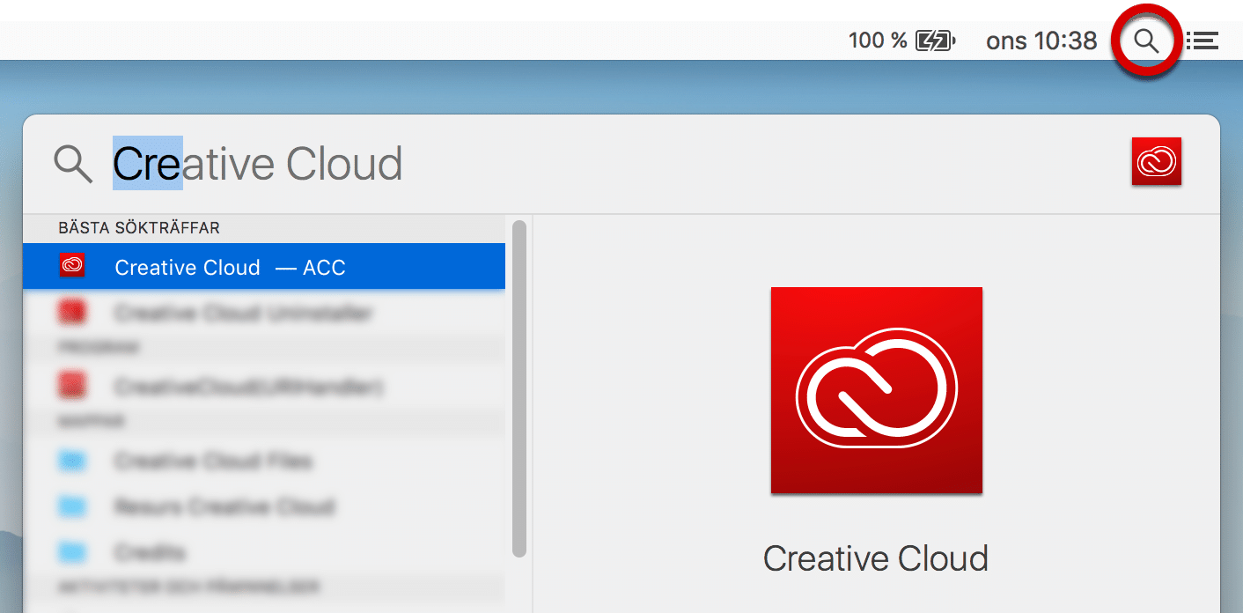The height and width of the screenshot is (613, 1243).
Task: Select the Creative Cloud — ACC result
Action: pyautogui.click(x=264, y=267)
